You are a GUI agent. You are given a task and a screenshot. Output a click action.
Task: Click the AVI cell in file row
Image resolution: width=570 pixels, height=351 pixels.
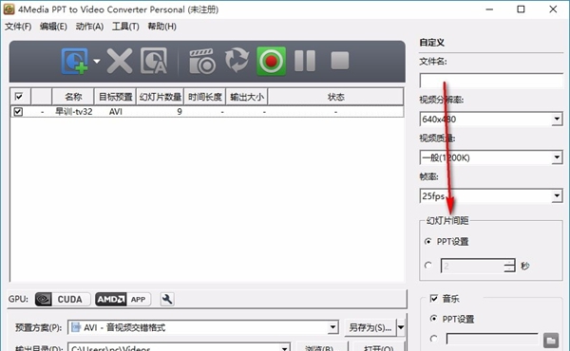coord(116,111)
